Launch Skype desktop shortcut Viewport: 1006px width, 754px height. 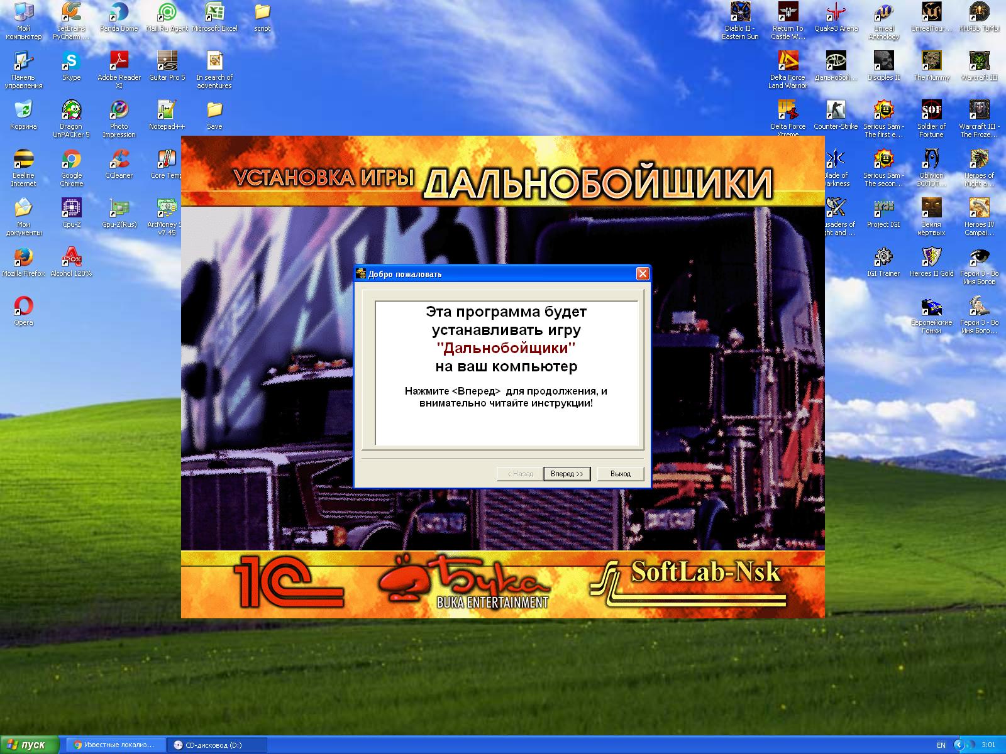[71, 66]
